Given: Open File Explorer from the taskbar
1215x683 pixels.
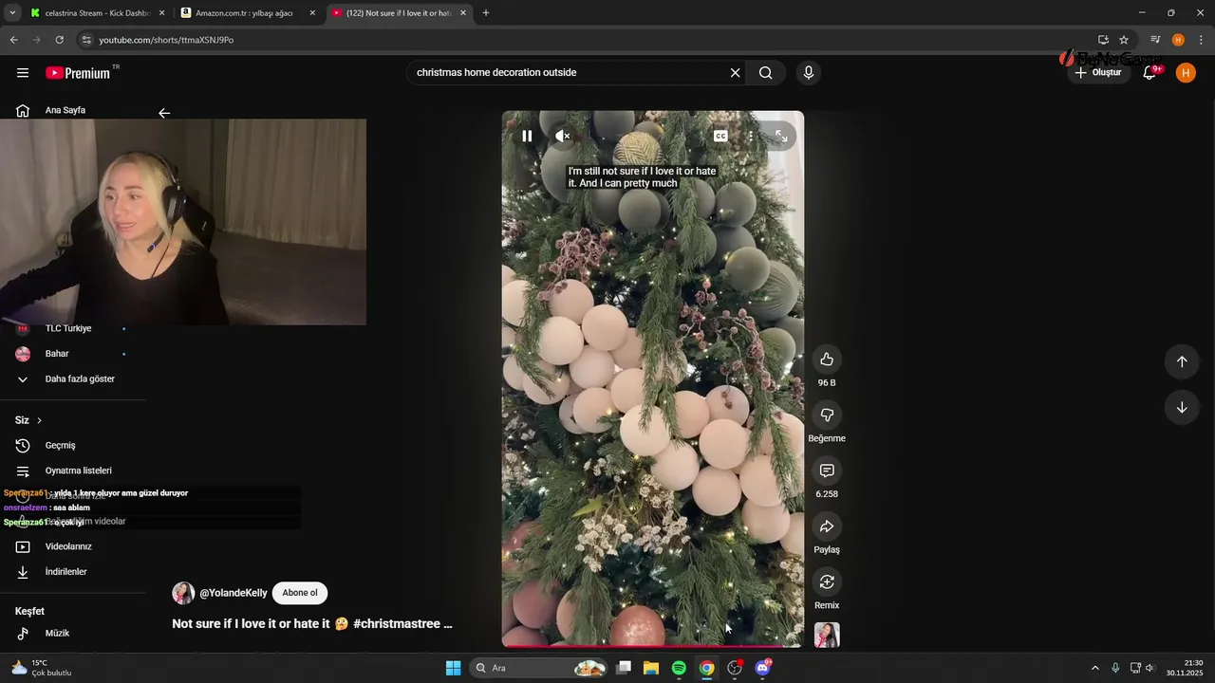Looking at the screenshot, I should point(651,668).
